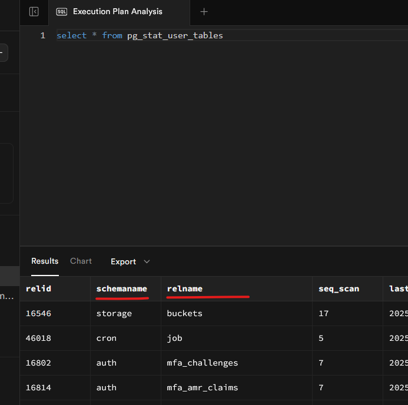Select the cell containing buckets
The image size is (408, 405).
point(185,314)
